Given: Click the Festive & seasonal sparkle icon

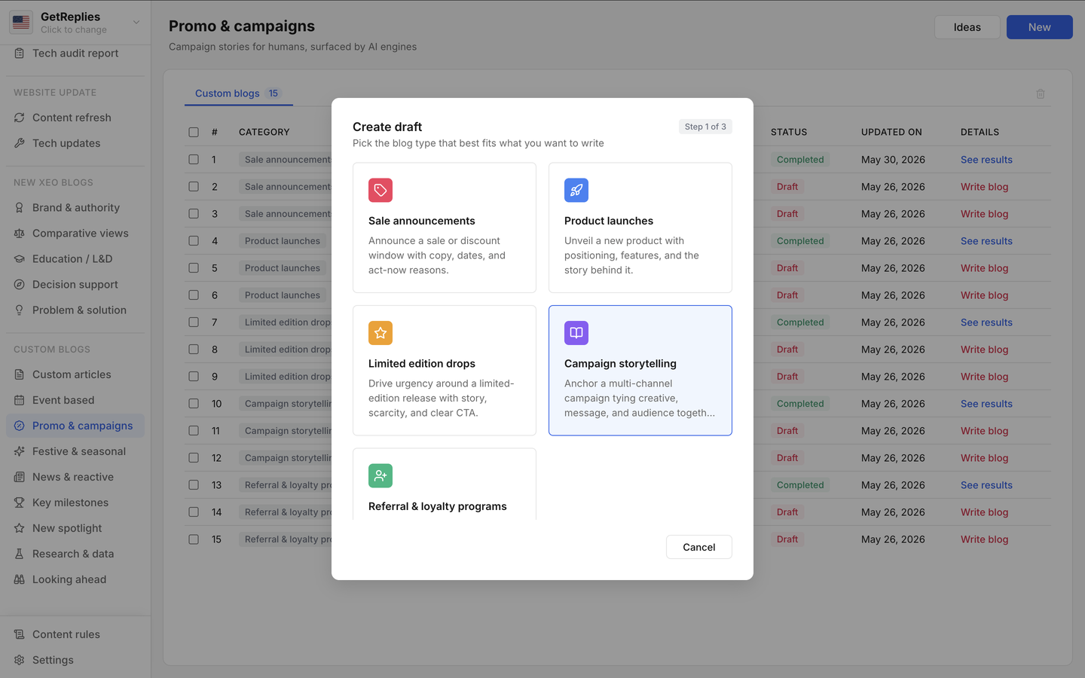Looking at the screenshot, I should 20,451.
